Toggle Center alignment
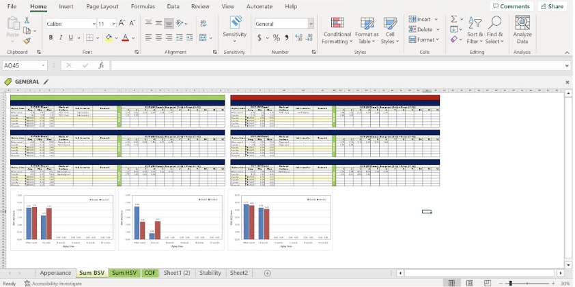 point(158,37)
